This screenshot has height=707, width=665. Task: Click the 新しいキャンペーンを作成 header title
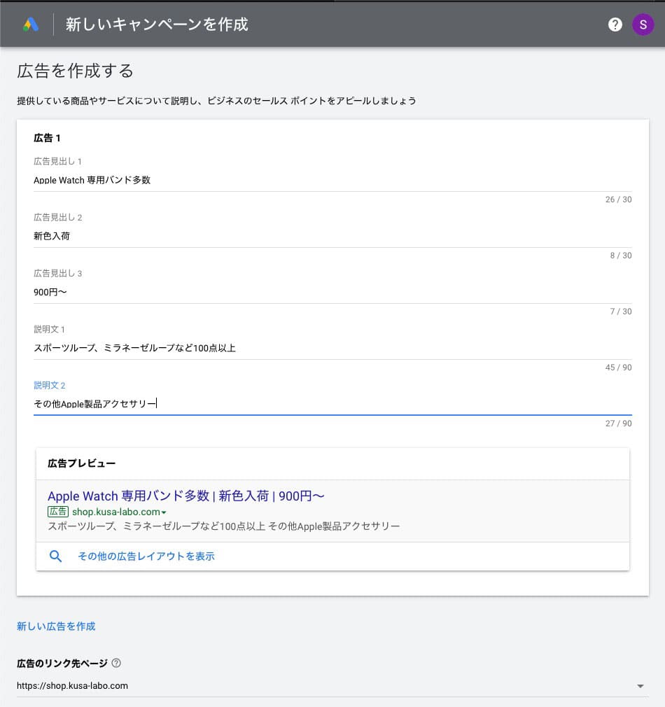157,24
